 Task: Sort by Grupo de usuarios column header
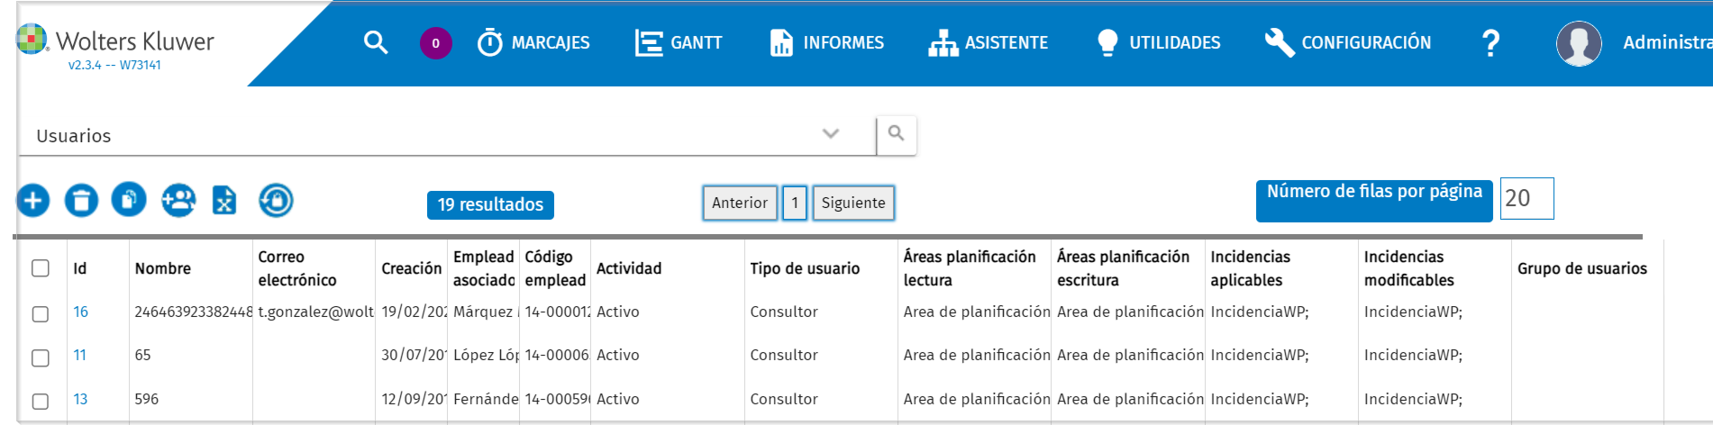(x=1582, y=268)
